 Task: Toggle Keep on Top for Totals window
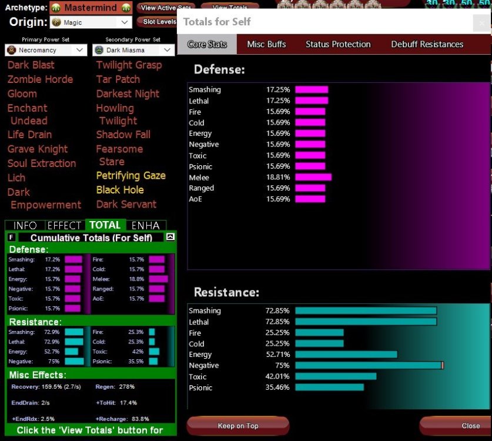(x=237, y=426)
